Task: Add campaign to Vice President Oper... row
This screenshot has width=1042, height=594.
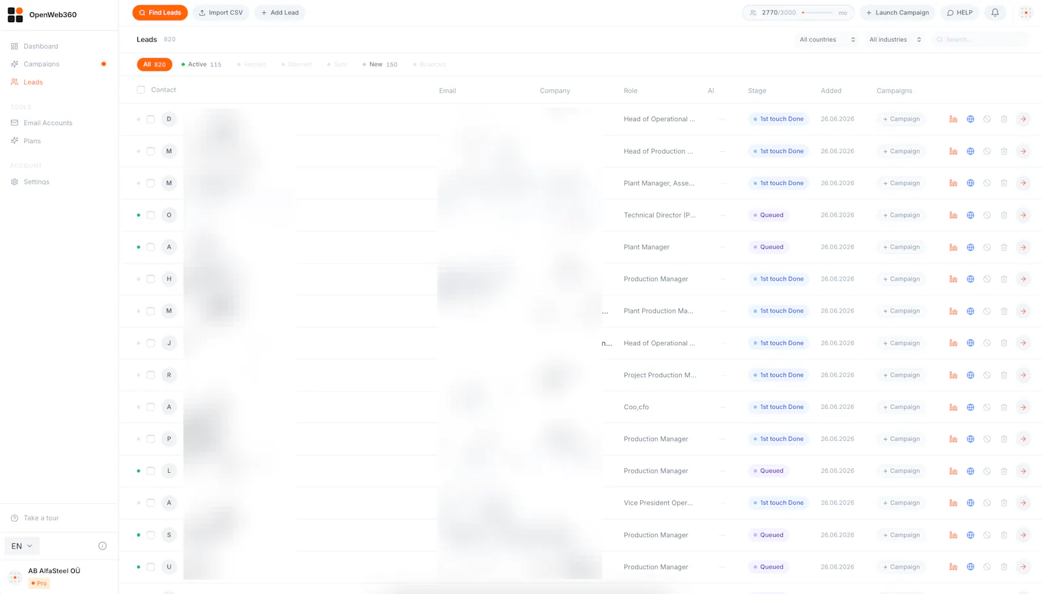Action: click(x=901, y=503)
